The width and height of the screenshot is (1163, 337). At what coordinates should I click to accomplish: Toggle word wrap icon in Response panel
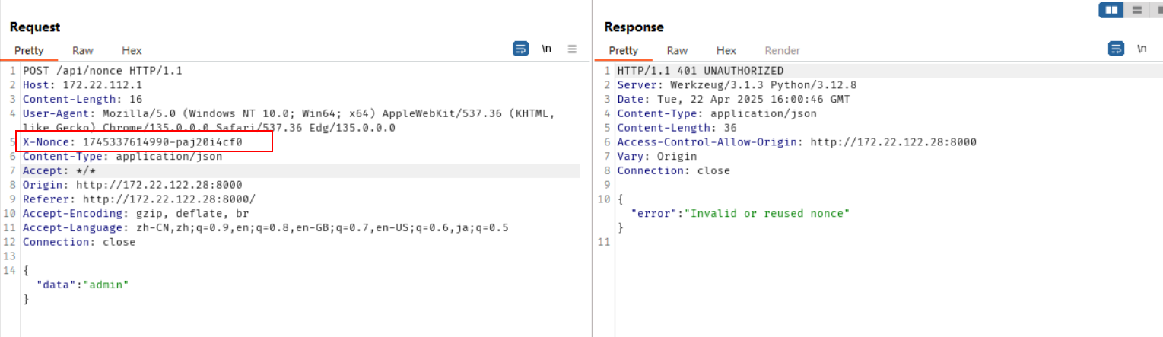(x=1116, y=49)
